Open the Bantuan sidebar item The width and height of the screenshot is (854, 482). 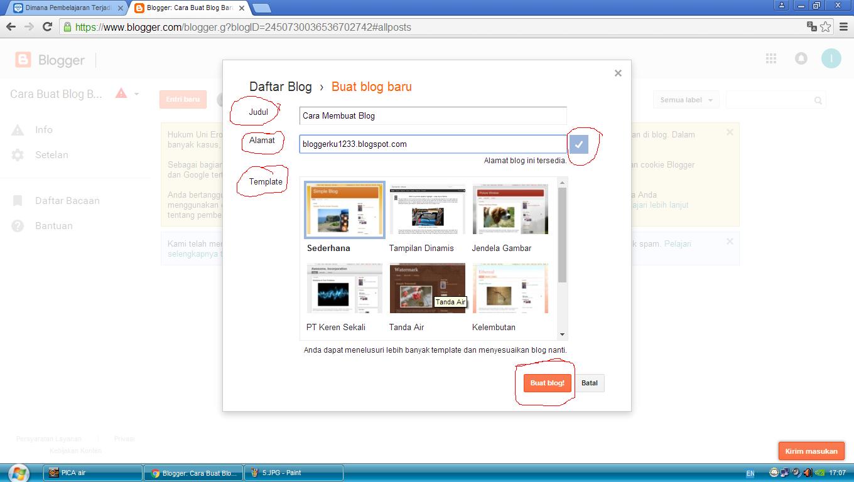(x=53, y=226)
